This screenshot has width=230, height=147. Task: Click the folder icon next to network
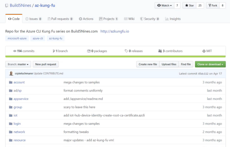10,132
